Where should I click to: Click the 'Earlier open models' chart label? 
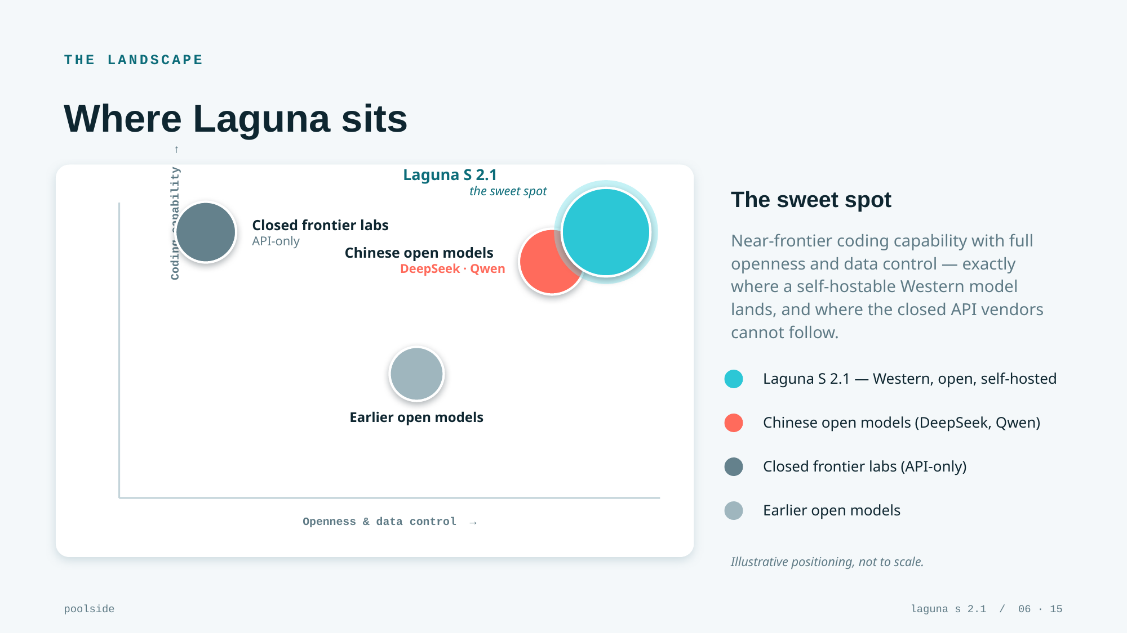(x=416, y=417)
